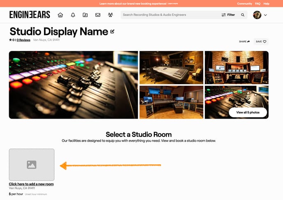Go to the Home icon in navbar

60,15
